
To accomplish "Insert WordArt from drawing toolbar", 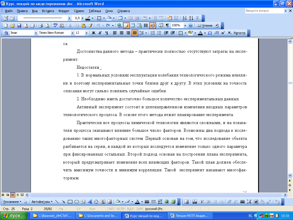I will point(90,202).
